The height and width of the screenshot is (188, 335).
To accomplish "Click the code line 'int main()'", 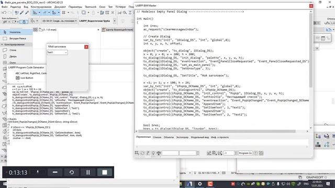I will tap(145, 19).
